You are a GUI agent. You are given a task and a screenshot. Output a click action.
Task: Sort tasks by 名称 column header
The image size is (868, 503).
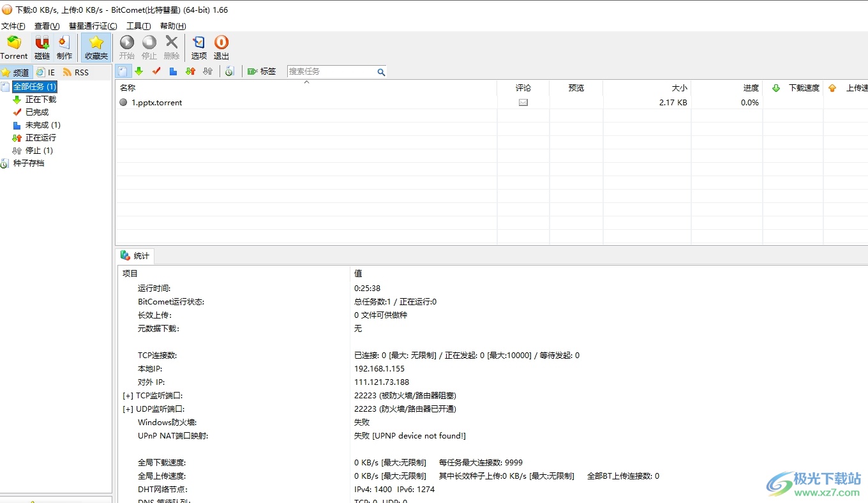click(306, 88)
